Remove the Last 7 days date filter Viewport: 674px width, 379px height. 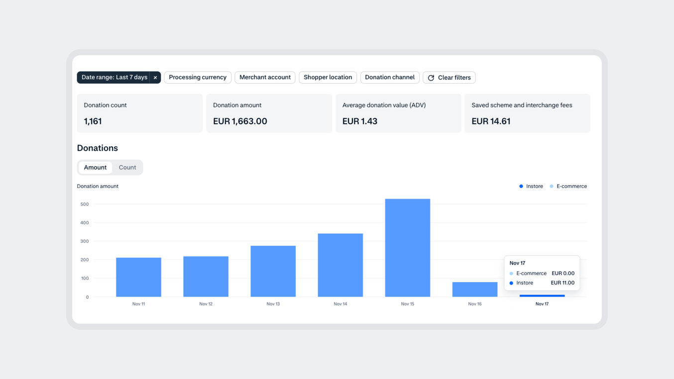[x=155, y=77]
